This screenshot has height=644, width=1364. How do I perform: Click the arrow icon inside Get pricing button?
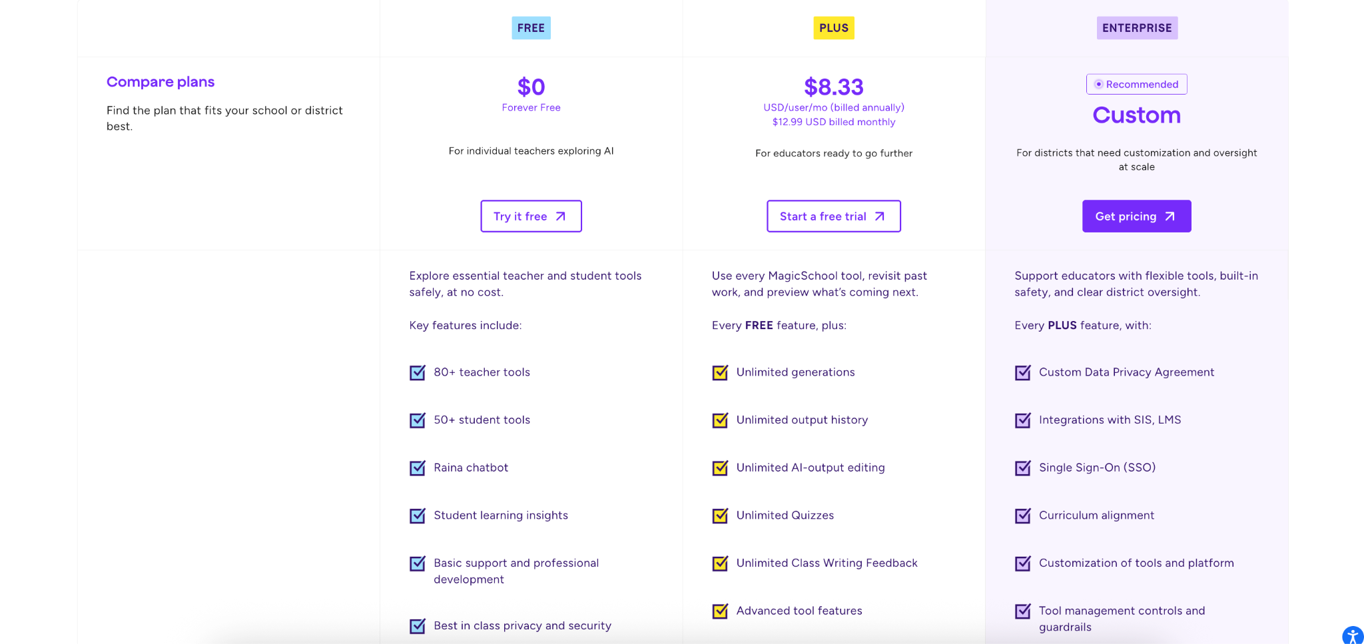tap(1170, 216)
